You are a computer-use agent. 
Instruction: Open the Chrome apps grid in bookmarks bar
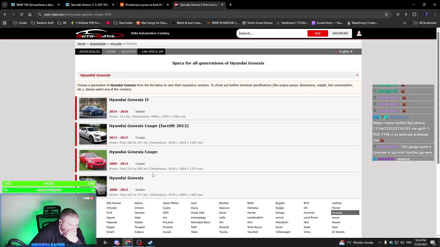4,23
